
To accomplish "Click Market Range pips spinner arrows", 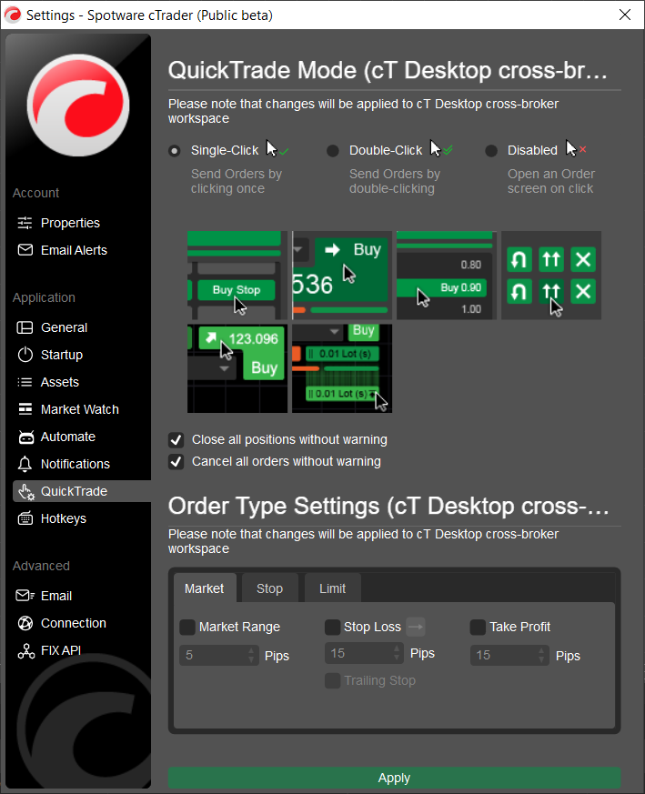I will [x=251, y=655].
